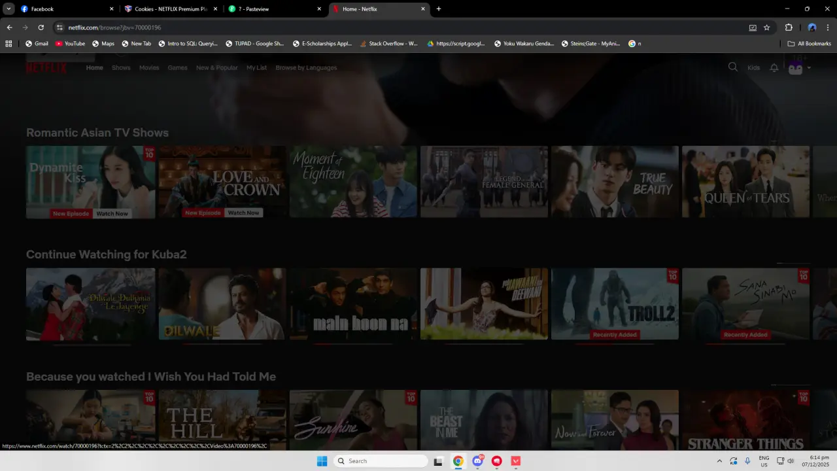837x471 pixels.
Task: Open Task View on the taskbar
Action: 438,461
